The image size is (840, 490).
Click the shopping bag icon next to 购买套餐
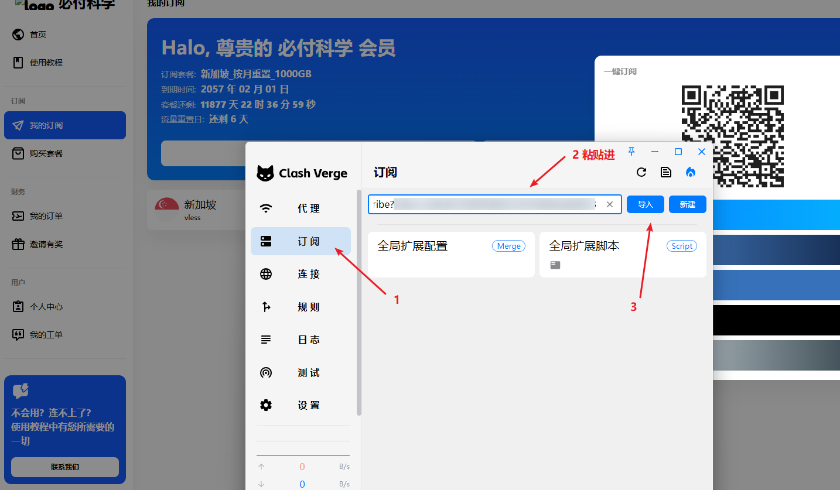point(18,153)
